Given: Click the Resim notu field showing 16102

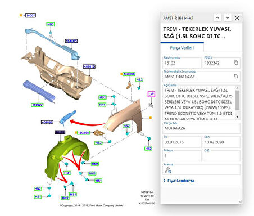Looking at the screenshot, I should (x=182, y=63).
